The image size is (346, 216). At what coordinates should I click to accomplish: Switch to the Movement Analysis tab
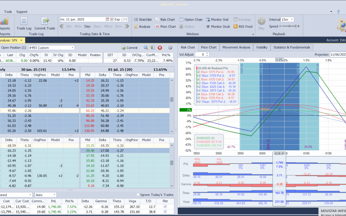(236, 47)
